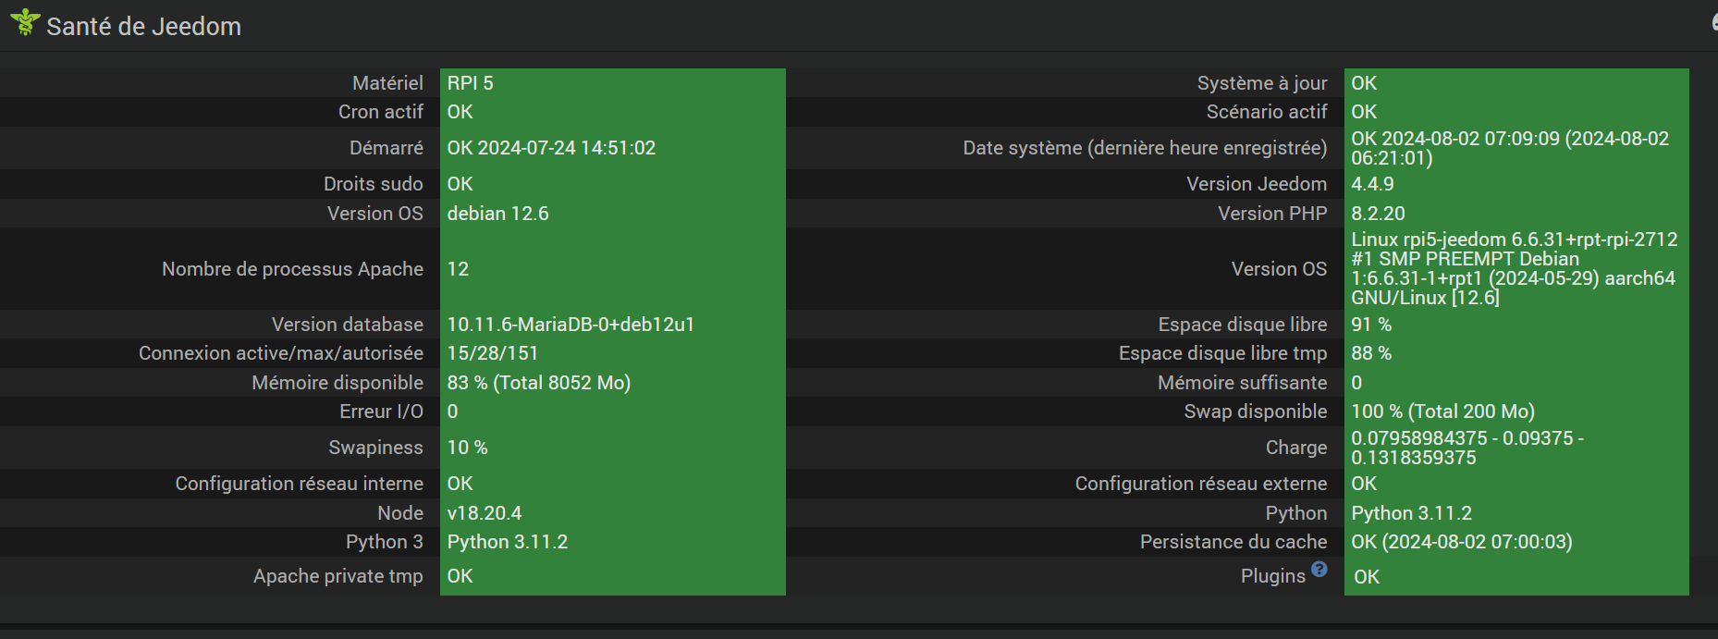1718x639 pixels.
Task: Click the Espace disque libre 91 % value
Action: point(1371,325)
